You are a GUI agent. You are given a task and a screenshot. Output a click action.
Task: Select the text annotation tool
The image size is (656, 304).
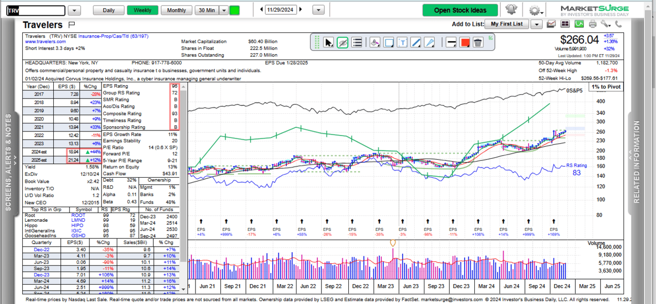(402, 43)
